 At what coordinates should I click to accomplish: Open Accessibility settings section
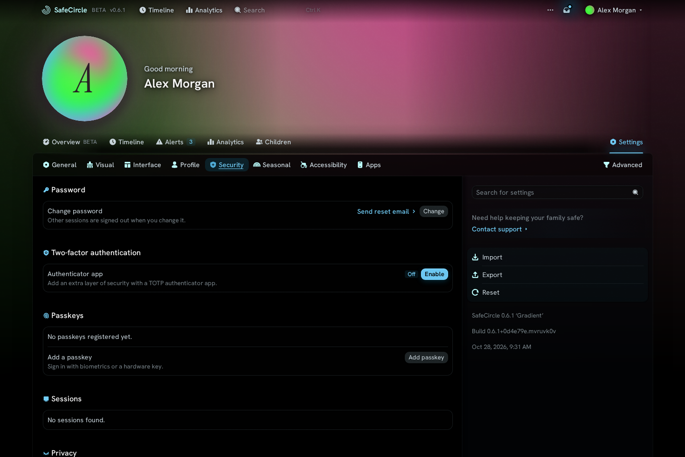tap(324, 165)
